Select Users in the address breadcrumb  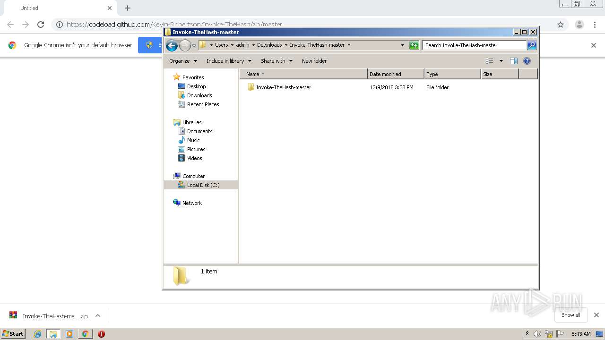[221, 45]
